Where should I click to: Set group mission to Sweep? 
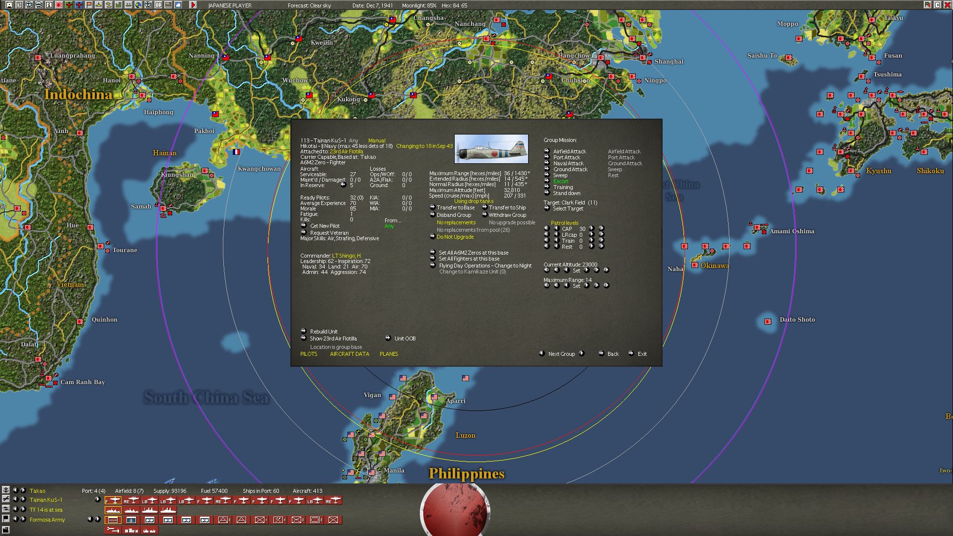560,175
